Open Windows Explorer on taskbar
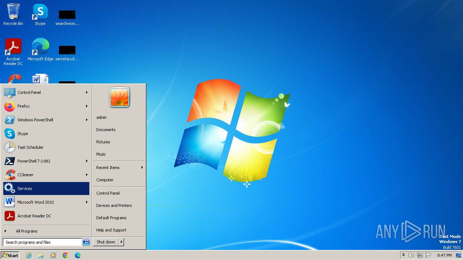The height and width of the screenshot is (260, 463). click(41, 255)
